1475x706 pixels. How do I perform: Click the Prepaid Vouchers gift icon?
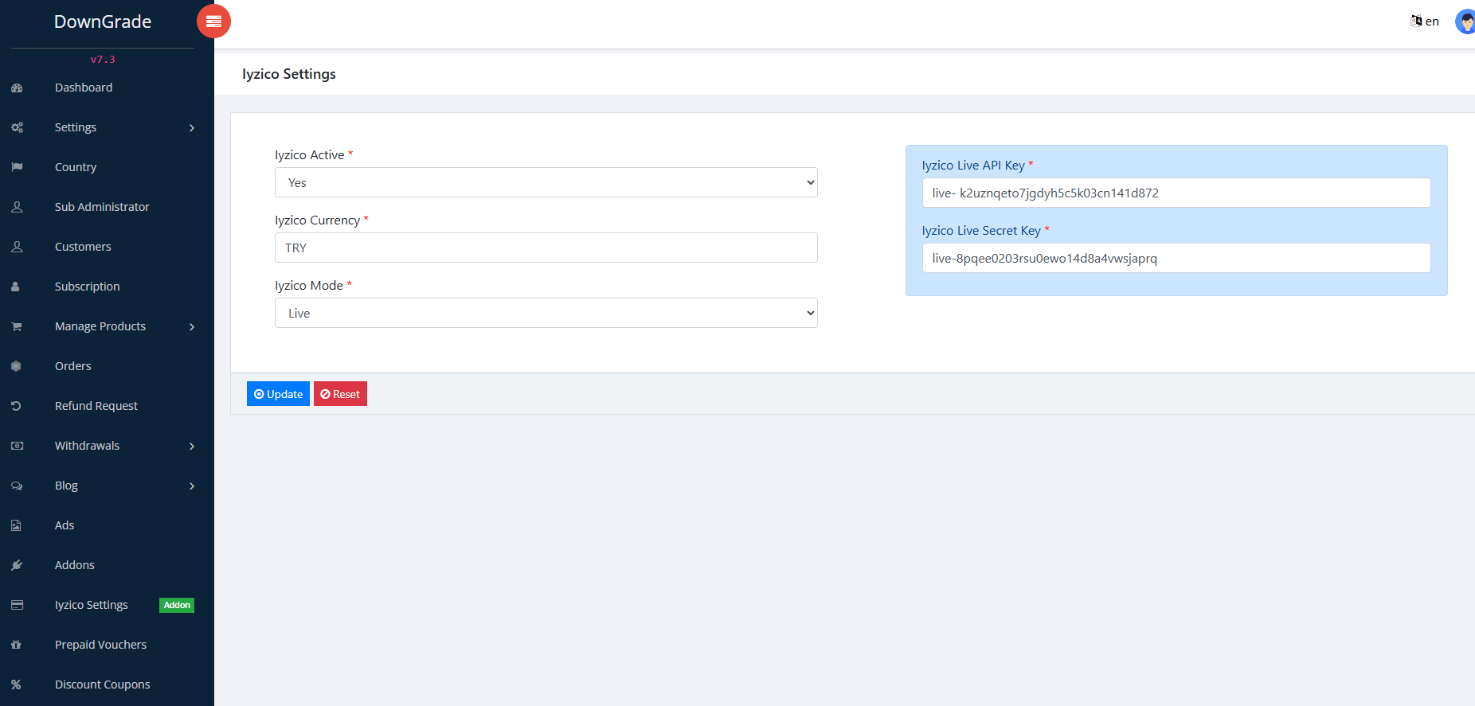point(17,645)
